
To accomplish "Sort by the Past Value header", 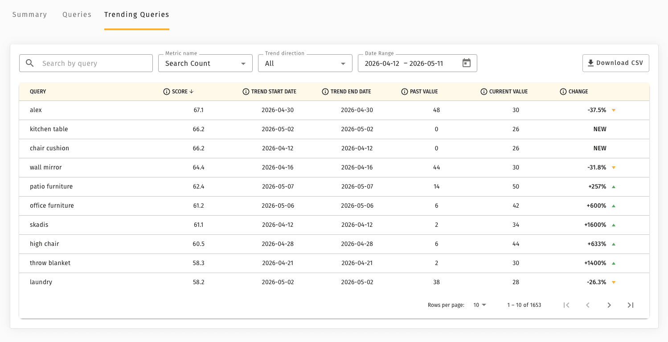I will [x=424, y=92].
